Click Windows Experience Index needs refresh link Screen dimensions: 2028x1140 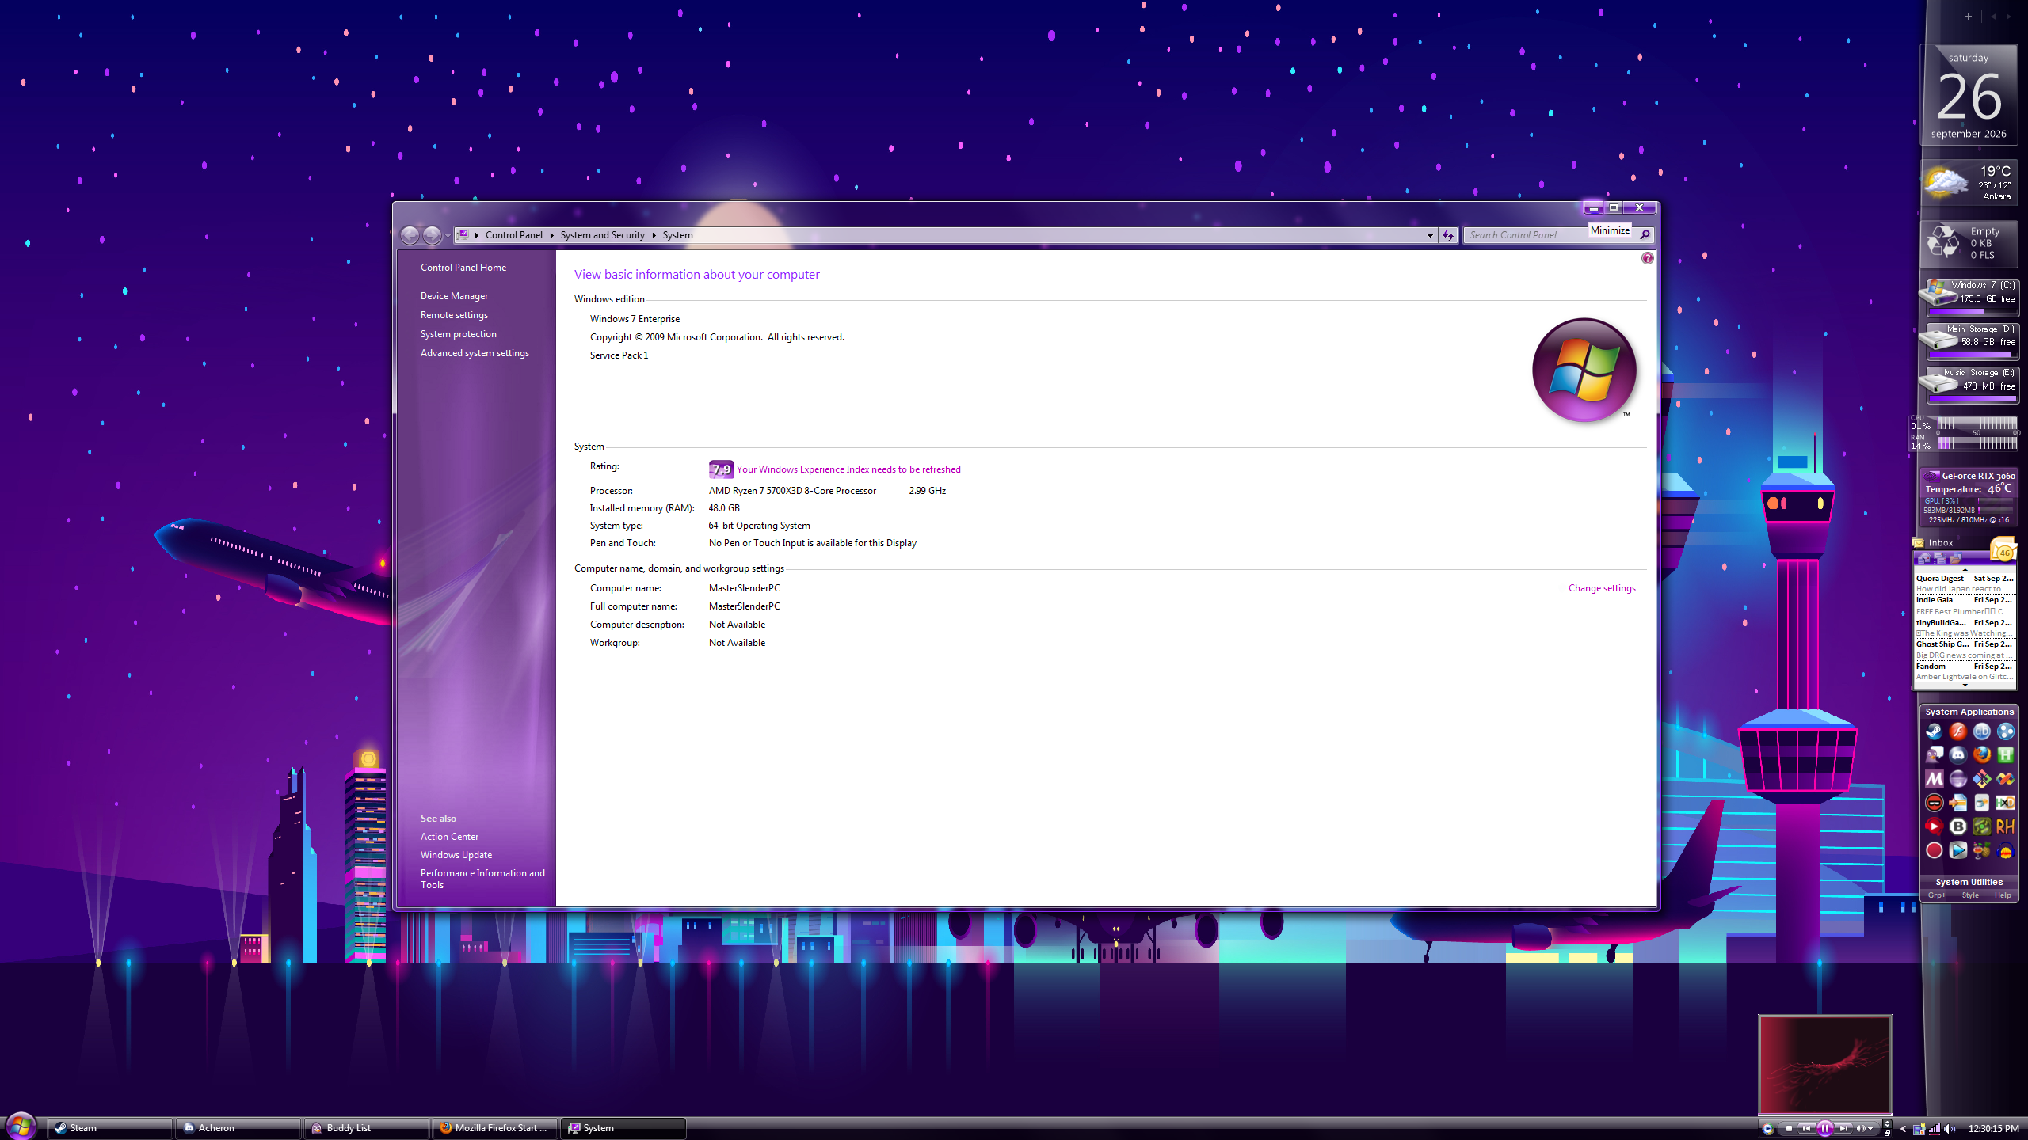(848, 469)
